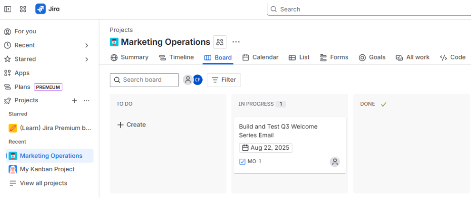Screen dimensions: 475x197
Task: Collapse the sidebar using the panel icon
Action: (x=8, y=9)
